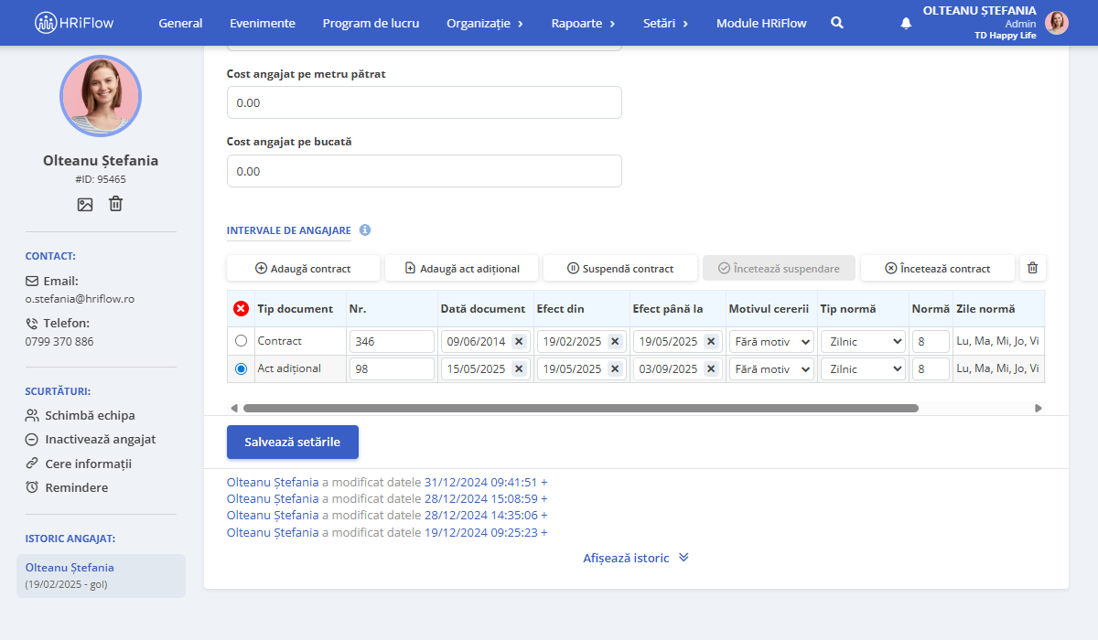
Task: Open the search magnifier icon in navbar
Action: 836,23
